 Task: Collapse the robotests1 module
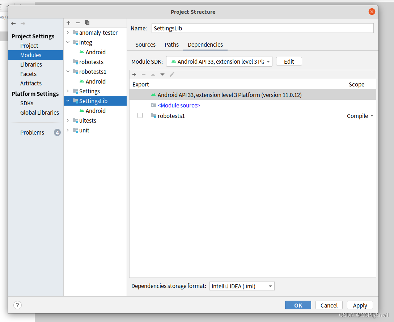(x=68, y=72)
